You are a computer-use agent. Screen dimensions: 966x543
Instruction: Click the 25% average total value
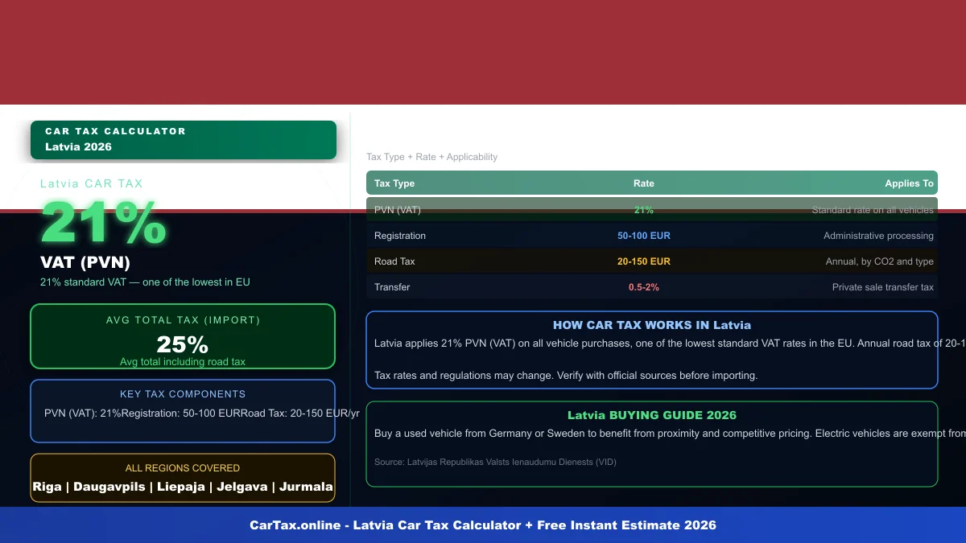tap(183, 344)
